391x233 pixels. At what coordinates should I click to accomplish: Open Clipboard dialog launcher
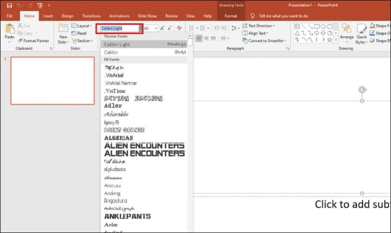pos(51,49)
